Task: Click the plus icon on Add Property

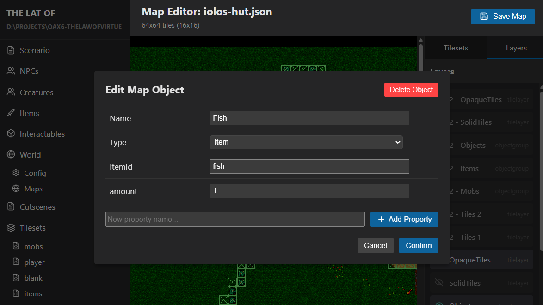Action: (381, 220)
